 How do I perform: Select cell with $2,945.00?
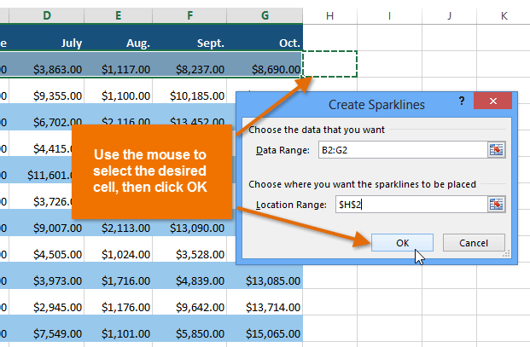pyautogui.click(x=47, y=303)
